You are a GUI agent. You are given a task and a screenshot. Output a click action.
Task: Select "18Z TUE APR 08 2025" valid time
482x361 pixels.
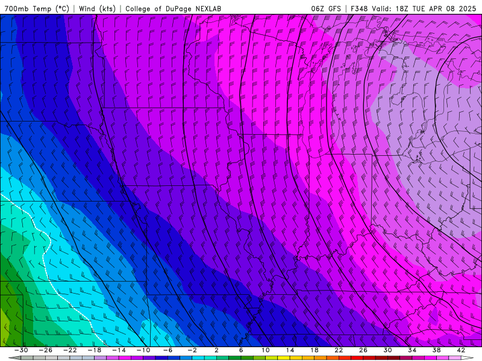[x=436, y=8]
